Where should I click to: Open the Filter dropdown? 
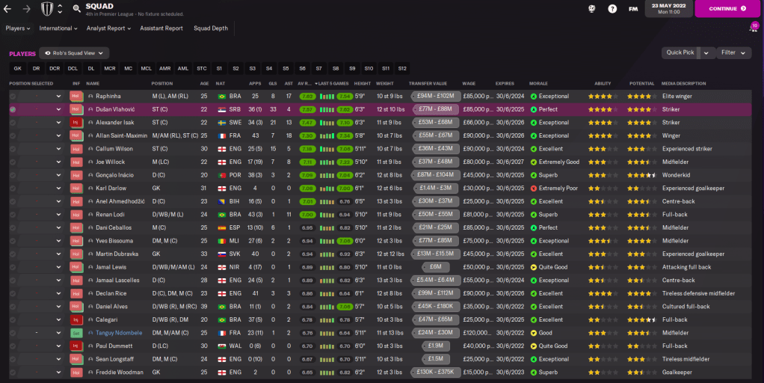(x=733, y=53)
